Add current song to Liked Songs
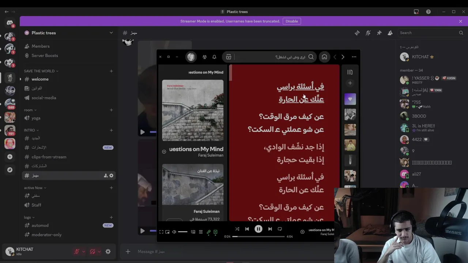Screen dimensions: 468x263 tap(302, 232)
